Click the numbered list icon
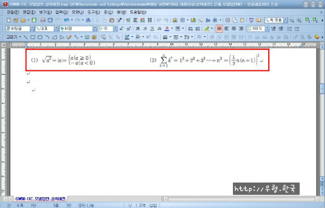This screenshot has width=325, height=208. click(290, 29)
